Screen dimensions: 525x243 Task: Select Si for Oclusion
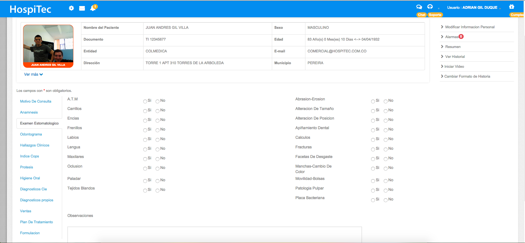[x=145, y=169]
